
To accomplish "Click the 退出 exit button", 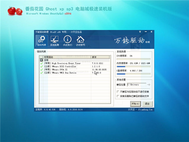I will (147, 104).
